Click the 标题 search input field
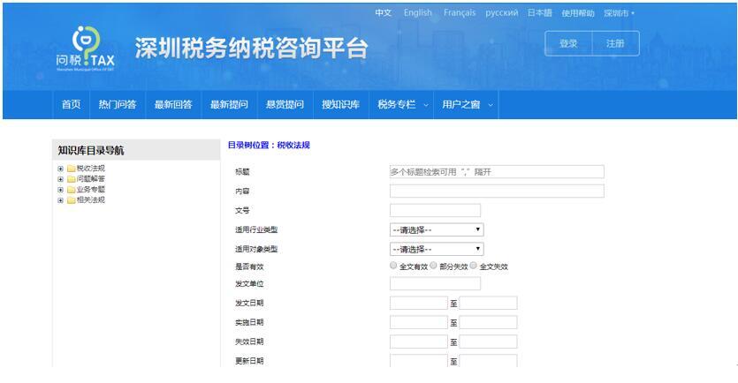The image size is (738, 383). [496, 172]
